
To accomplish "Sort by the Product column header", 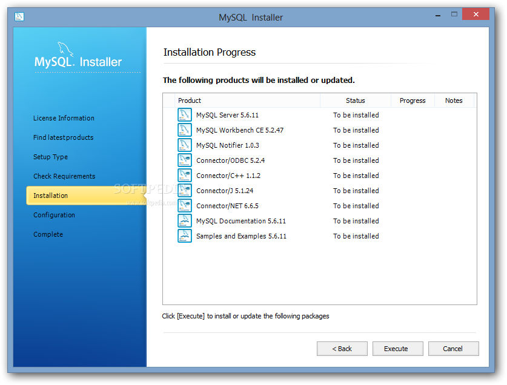I will point(247,100).
